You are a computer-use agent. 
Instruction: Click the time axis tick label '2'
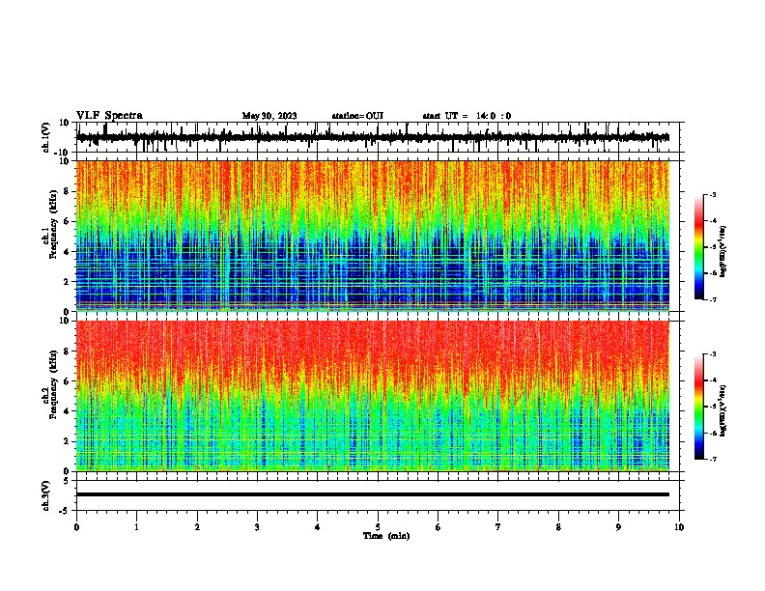coord(197,527)
